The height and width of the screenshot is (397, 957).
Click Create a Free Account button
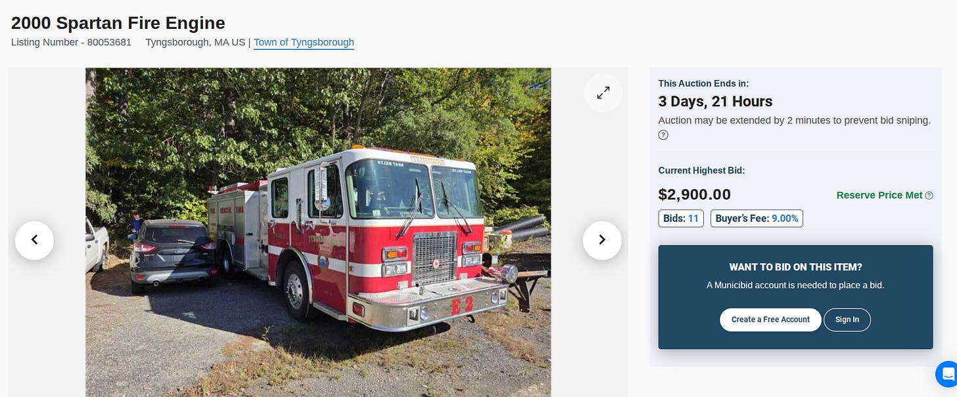(770, 320)
